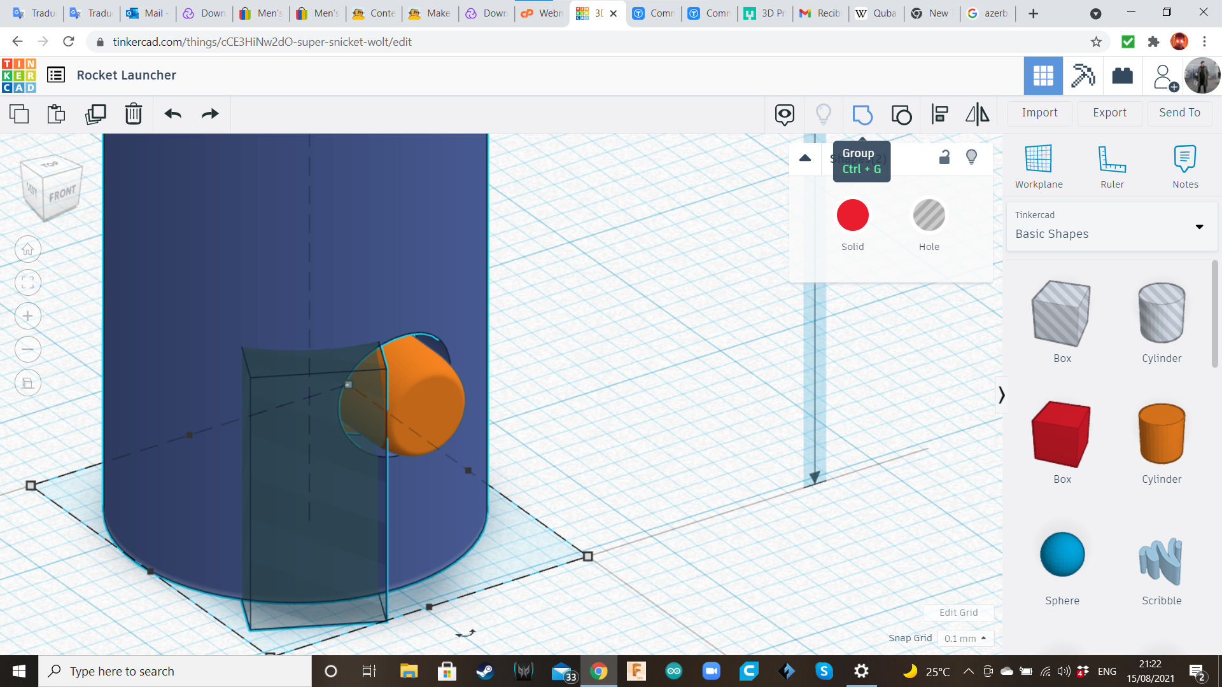This screenshot has width=1222, height=687.
Task: Undo the last action
Action: pyautogui.click(x=172, y=114)
